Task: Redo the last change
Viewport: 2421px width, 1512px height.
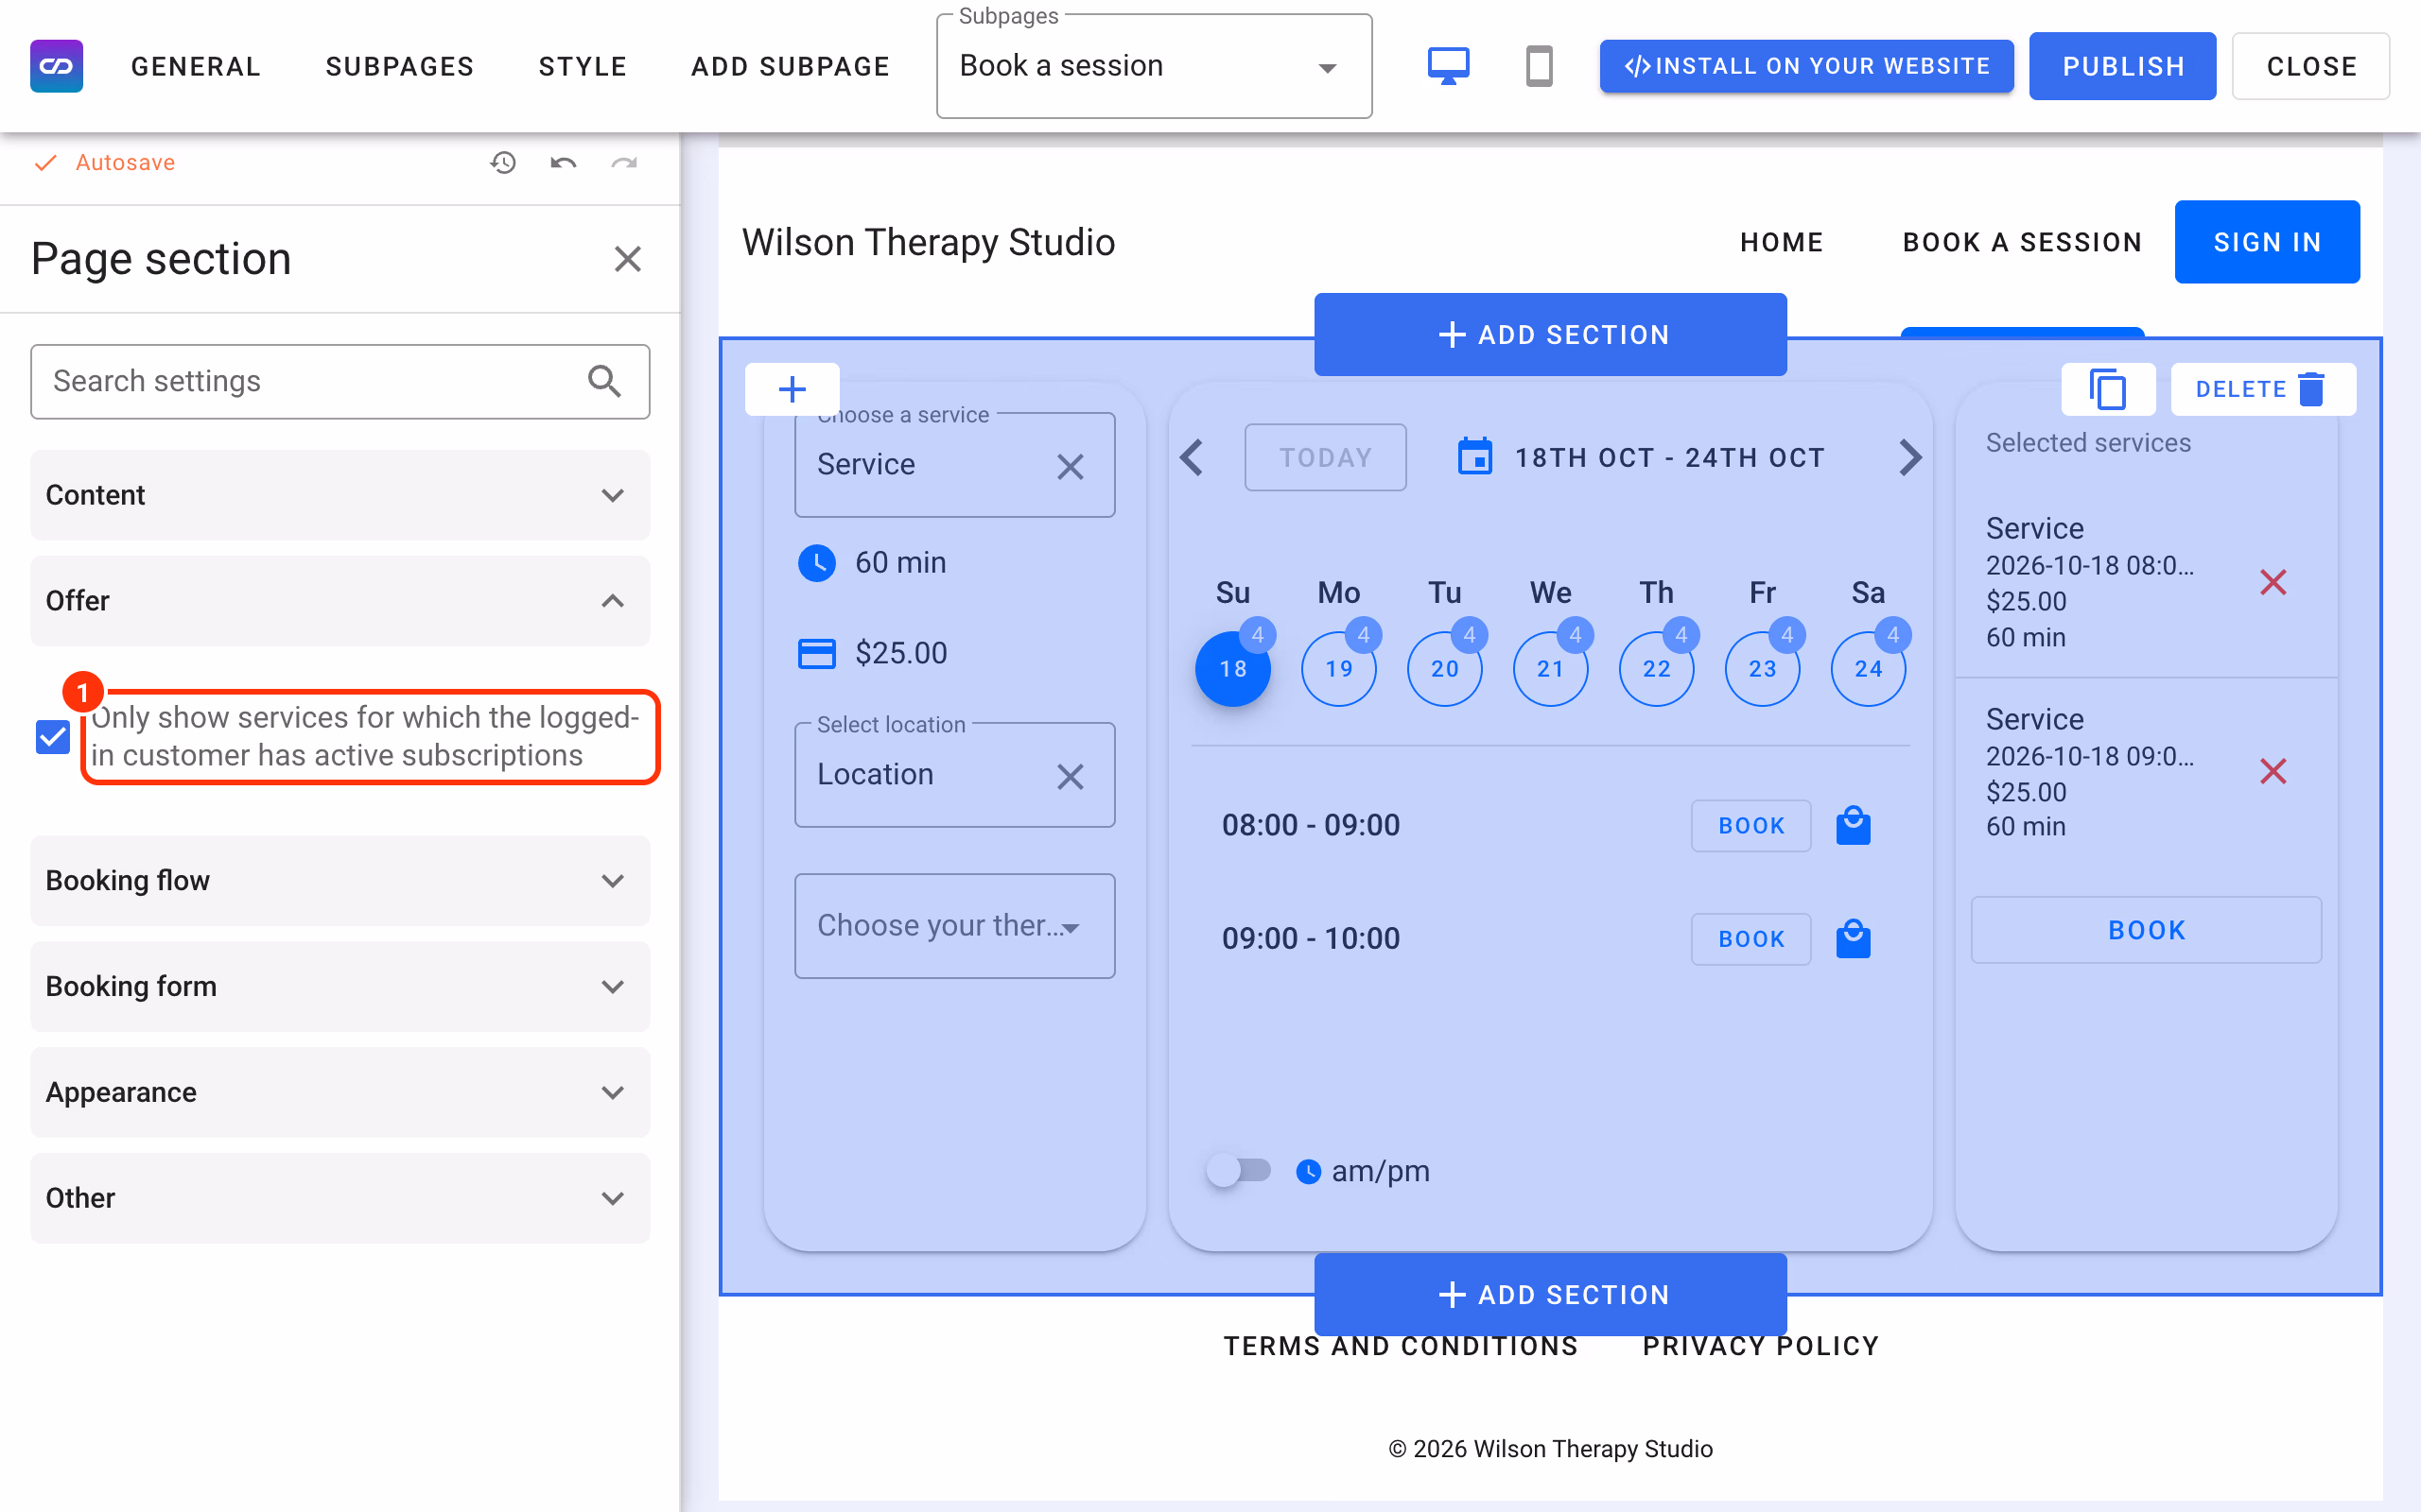Action: (x=624, y=162)
